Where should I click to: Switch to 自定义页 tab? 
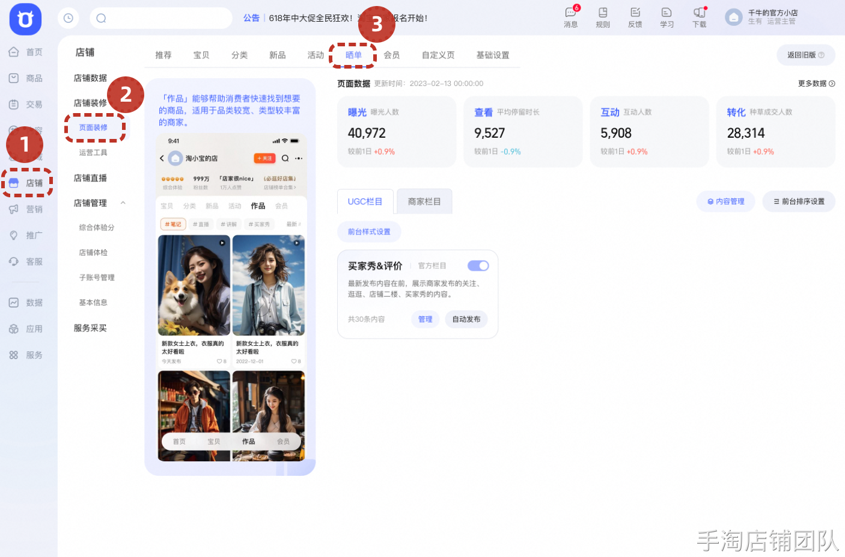438,55
